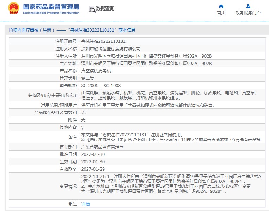Click the 审批部门 label

(x=68, y=147)
